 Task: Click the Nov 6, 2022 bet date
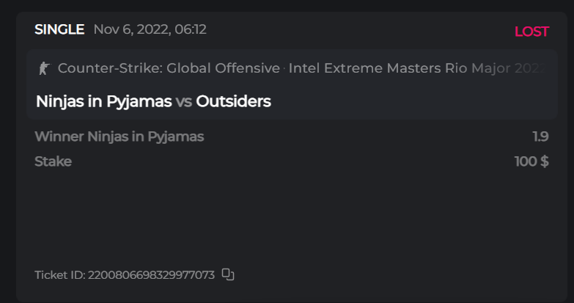pyautogui.click(x=122, y=30)
